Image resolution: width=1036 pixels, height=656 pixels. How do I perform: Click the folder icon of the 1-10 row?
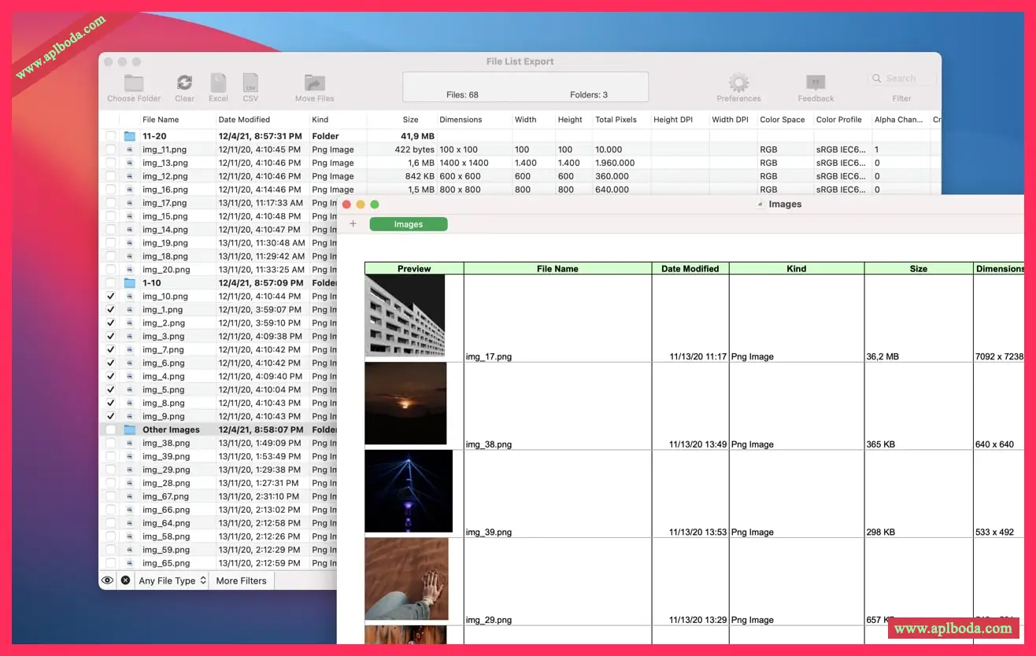tap(130, 283)
